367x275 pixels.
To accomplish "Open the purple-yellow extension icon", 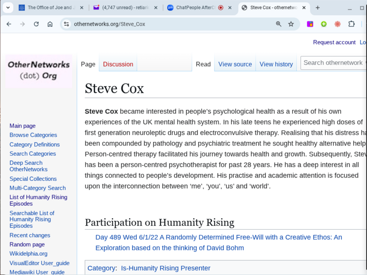I will (310, 24).
